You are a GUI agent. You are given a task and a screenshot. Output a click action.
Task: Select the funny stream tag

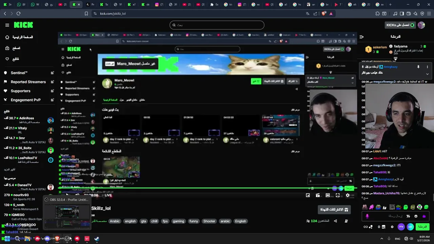194,221
